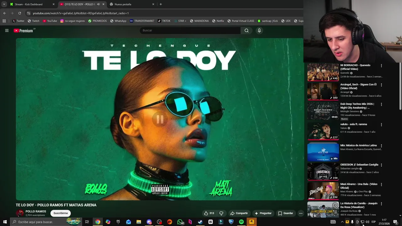Click the search magnifier button

pos(247,30)
